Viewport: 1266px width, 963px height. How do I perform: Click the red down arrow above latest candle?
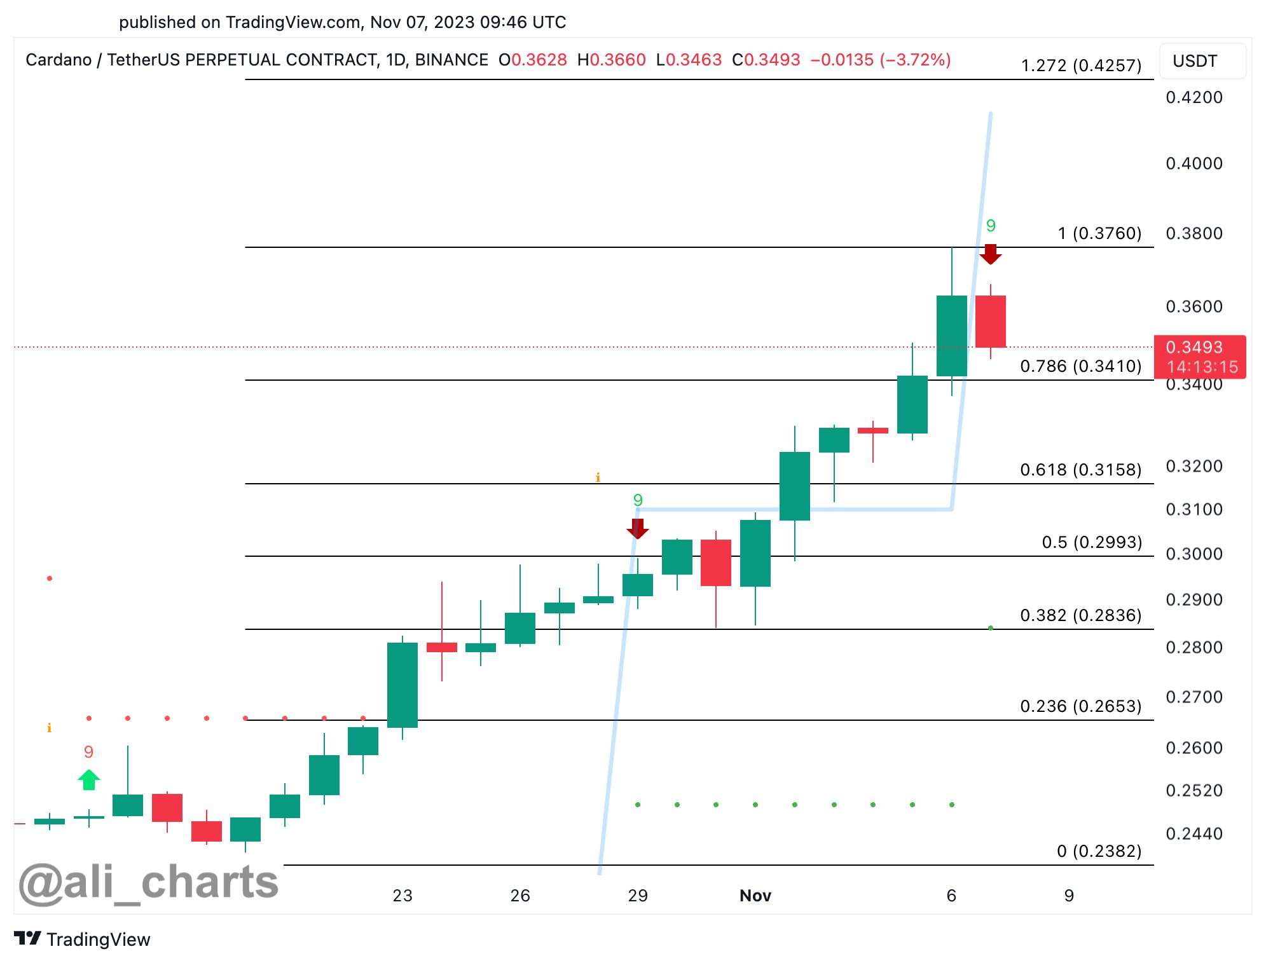(x=990, y=254)
